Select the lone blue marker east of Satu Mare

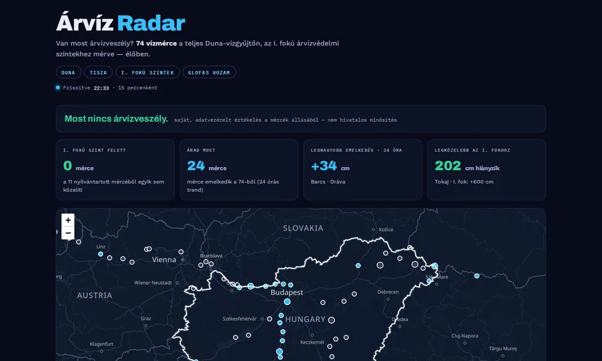477,276
